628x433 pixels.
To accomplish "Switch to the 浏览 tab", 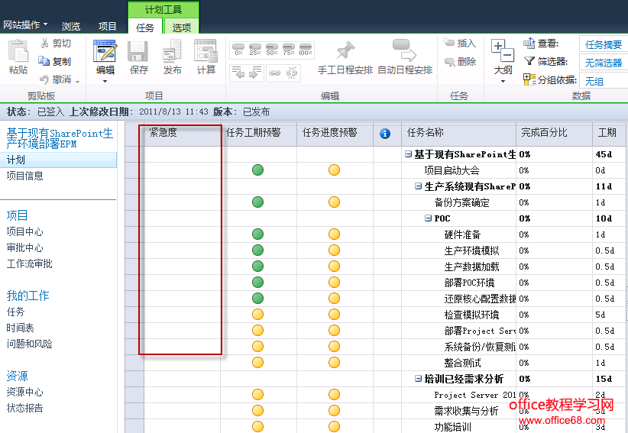I will 70,26.
